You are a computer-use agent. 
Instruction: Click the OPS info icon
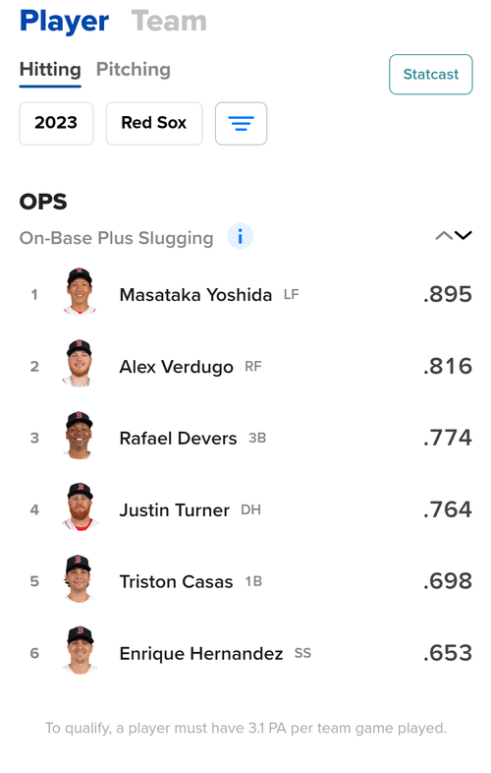coord(240,237)
